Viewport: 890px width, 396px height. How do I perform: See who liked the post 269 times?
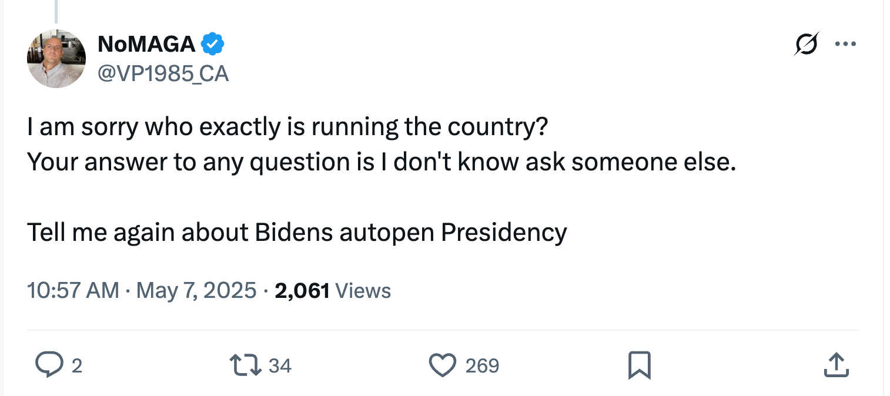click(481, 365)
